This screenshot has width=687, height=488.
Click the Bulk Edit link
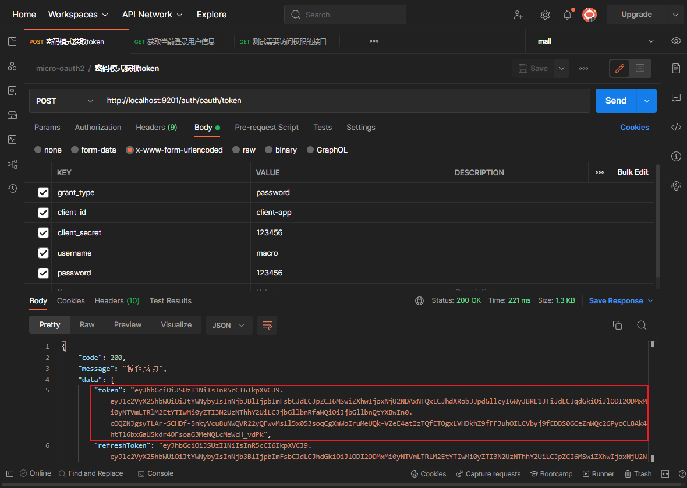coord(633,172)
